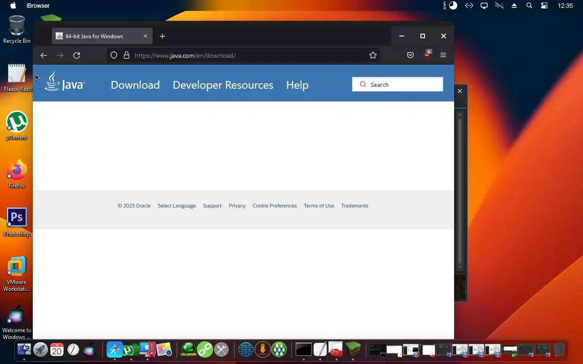Open the Please Read notepad desktop icon
Viewport: 583px width, 364px height.
click(x=17, y=78)
